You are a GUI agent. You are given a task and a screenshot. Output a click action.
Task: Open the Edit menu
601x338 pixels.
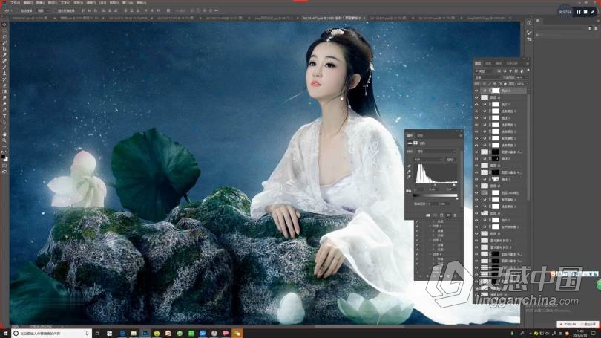tap(28, 3)
